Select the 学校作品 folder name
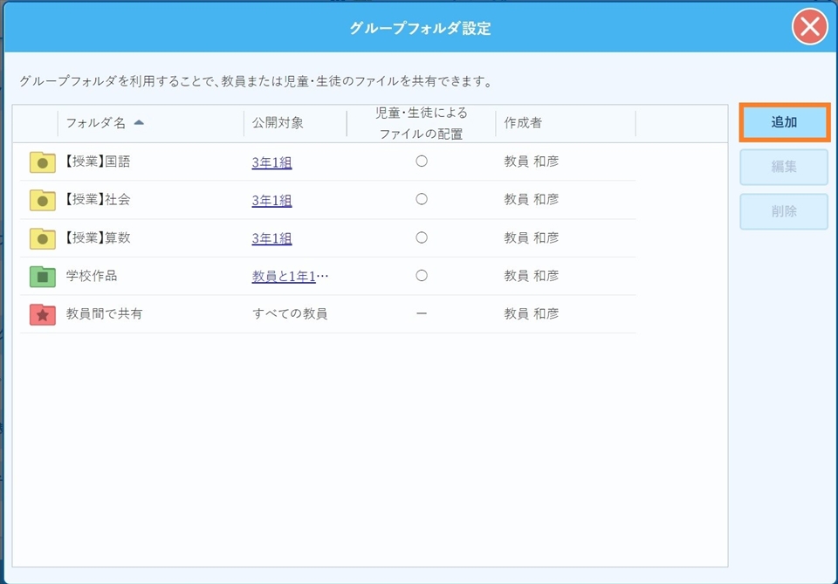 92,276
